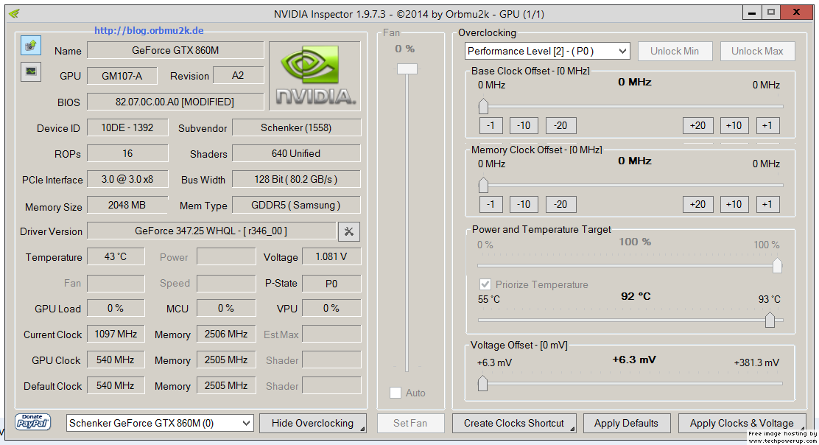Close the NVIDIA Inspector window
This screenshot has height=445, width=819.
[796, 13]
